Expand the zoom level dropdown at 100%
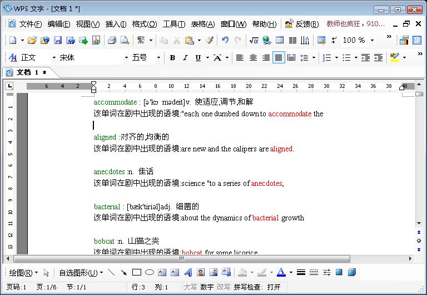The height and width of the screenshot is (295, 427). coord(372,40)
